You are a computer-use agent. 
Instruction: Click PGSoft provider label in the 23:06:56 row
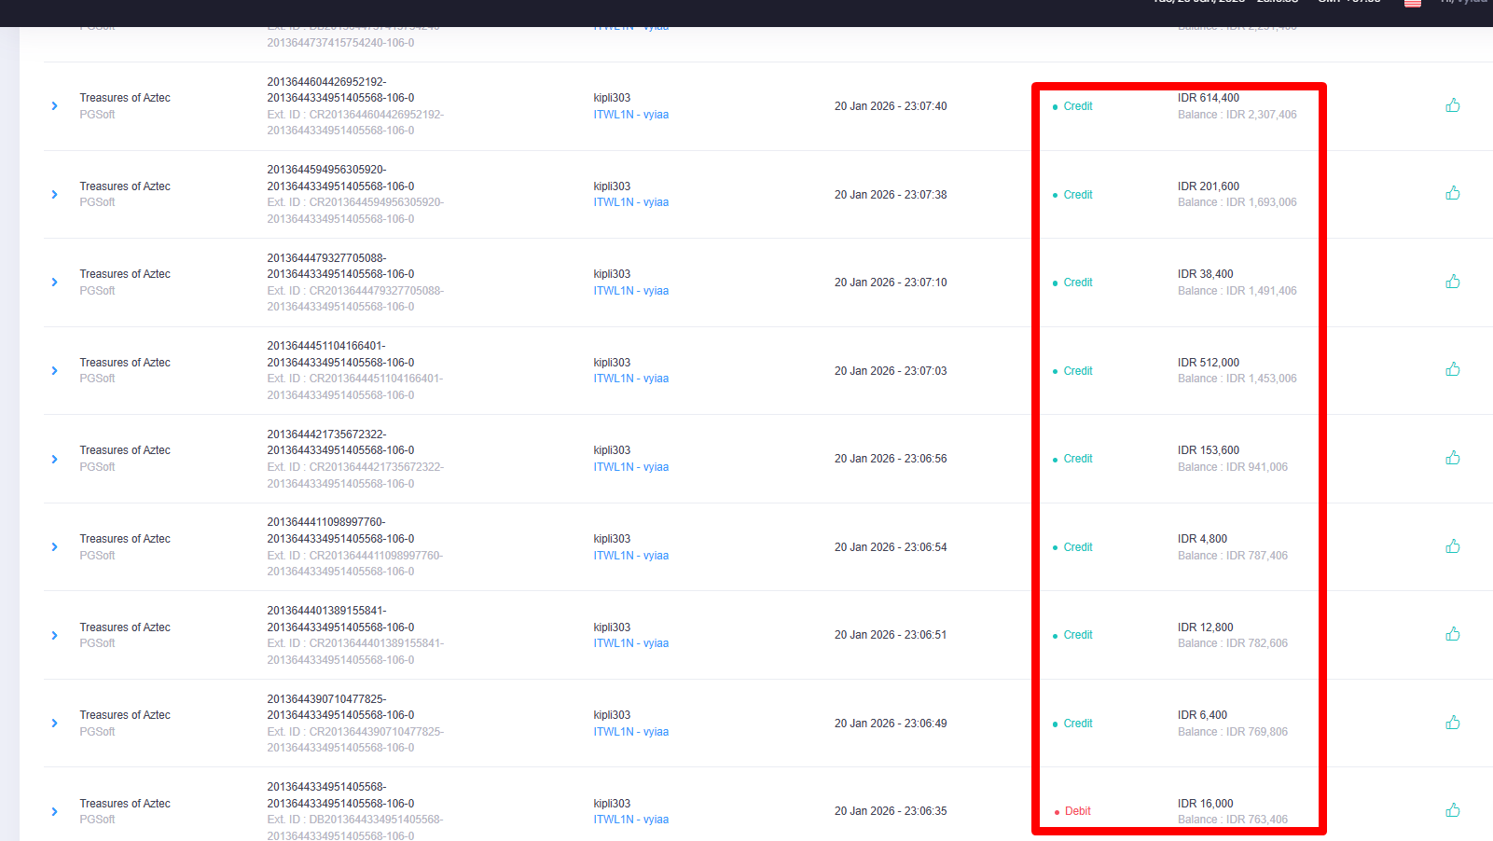[97, 467]
